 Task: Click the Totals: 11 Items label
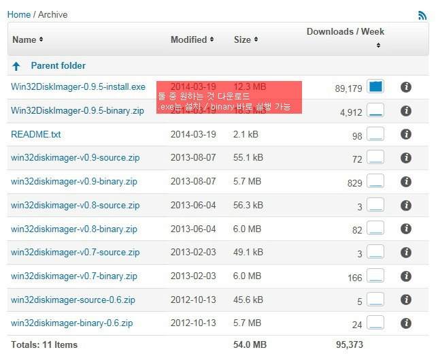click(x=44, y=344)
